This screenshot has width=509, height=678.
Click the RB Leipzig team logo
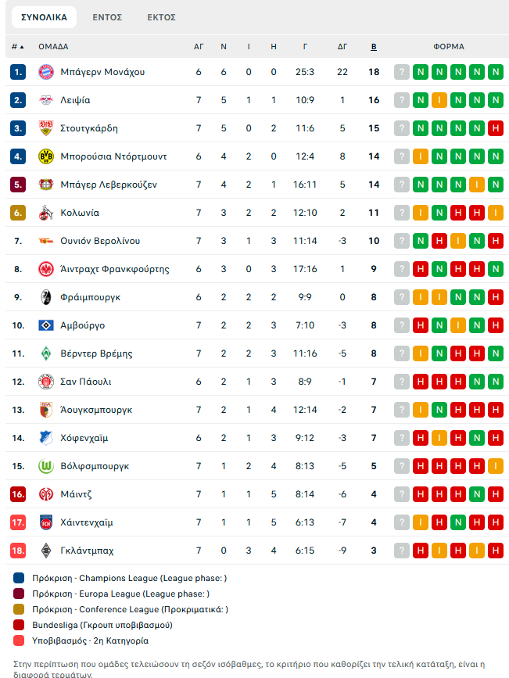[45, 100]
